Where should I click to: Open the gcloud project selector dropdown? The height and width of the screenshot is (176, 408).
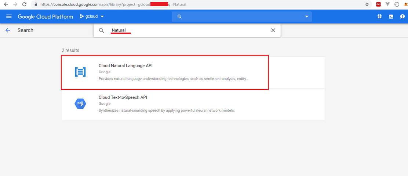[x=92, y=16]
